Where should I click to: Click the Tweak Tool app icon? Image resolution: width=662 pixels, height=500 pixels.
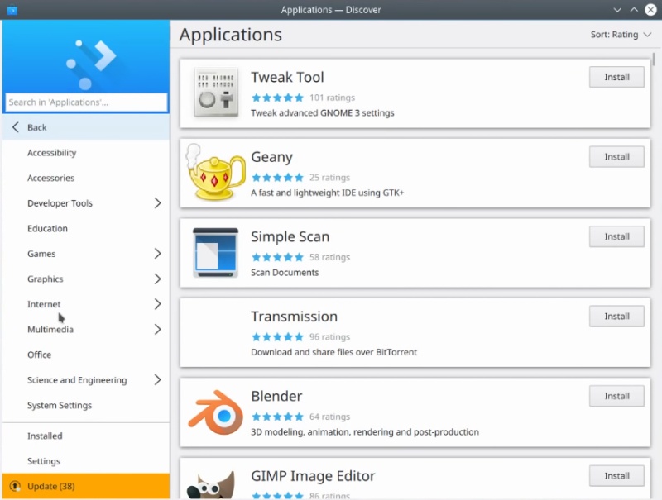[x=216, y=93]
